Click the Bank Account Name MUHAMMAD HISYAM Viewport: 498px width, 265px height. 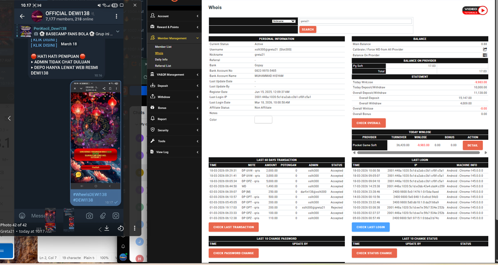pyautogui.click(x=268, y=76)
